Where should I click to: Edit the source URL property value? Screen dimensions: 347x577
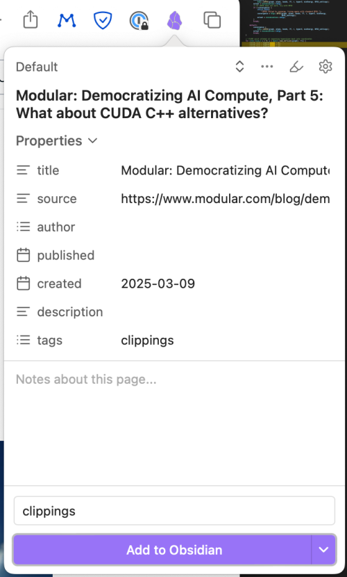point(225,199)
